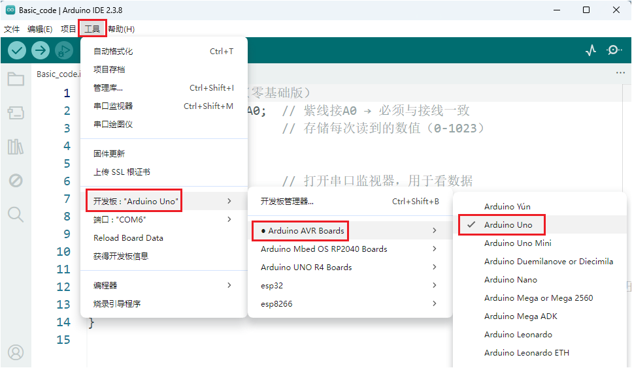Click the Verify checkmark button
The width and height of the screenshot is (632, 368).
tap(17, 51)
